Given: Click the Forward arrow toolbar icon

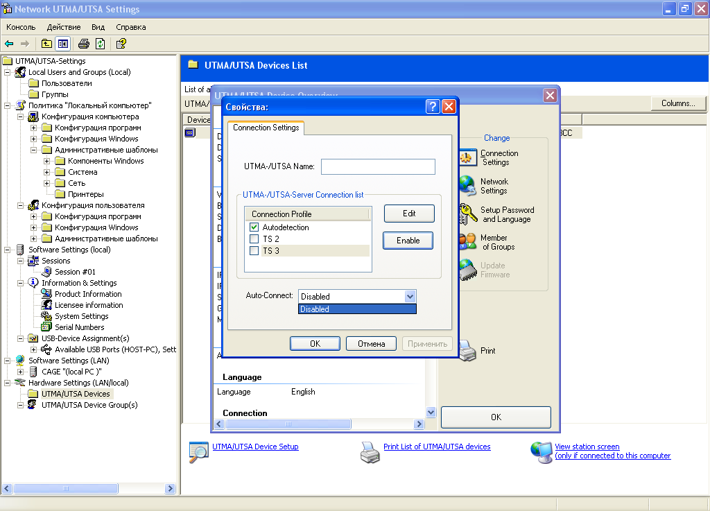Looking at the screenshot, I should point(25,44).
